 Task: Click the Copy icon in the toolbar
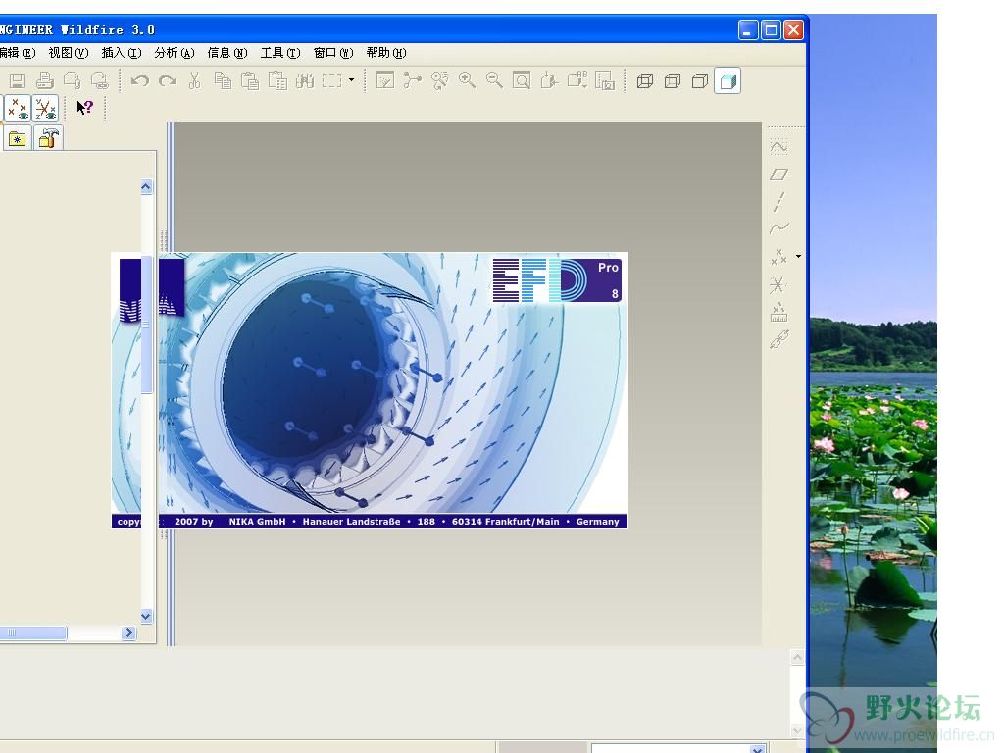pyautogui.click(x=223, y=80)
